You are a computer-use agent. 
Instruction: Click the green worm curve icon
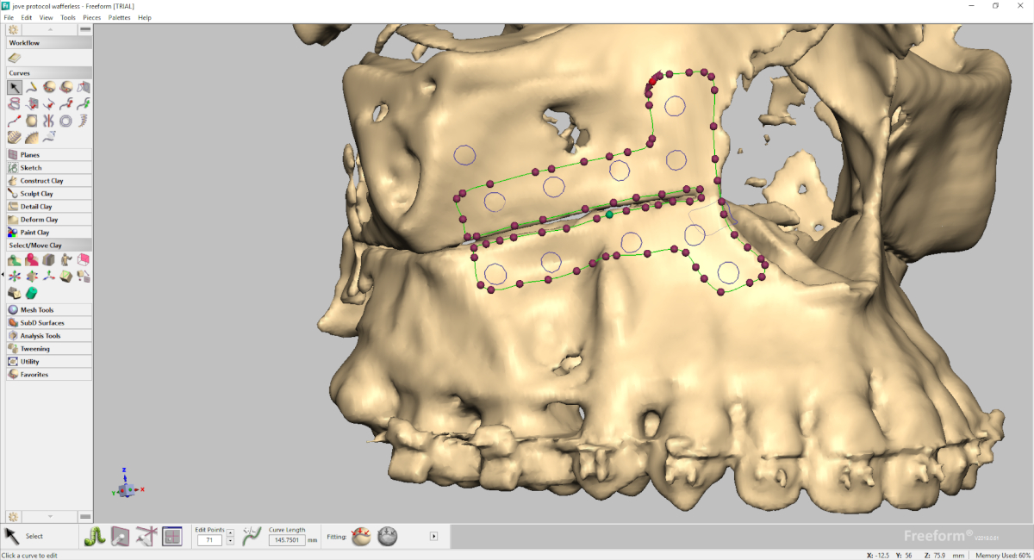94,536
